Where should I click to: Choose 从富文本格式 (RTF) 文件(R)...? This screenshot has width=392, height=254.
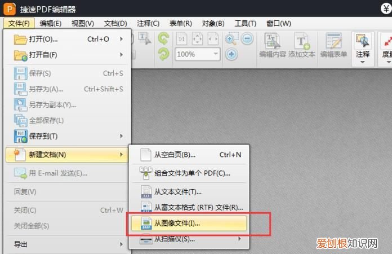pyautogui.click(x=189, y=207)
